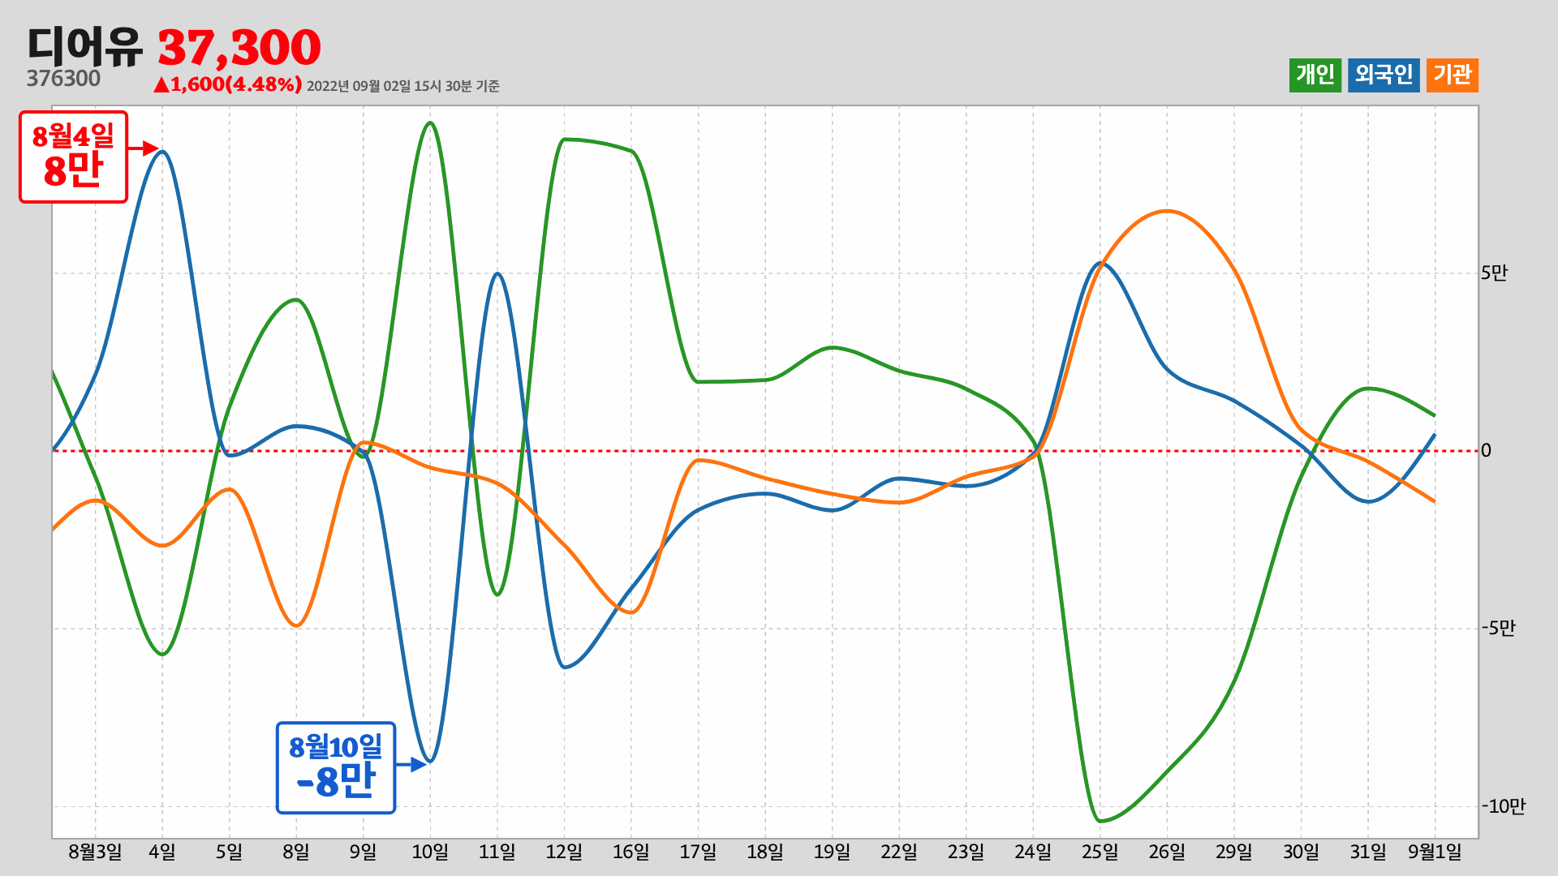Click the 0 y-axis label

click(x=1486, y=451)
